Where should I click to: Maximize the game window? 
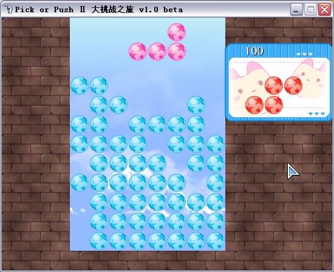pos(310,9)
